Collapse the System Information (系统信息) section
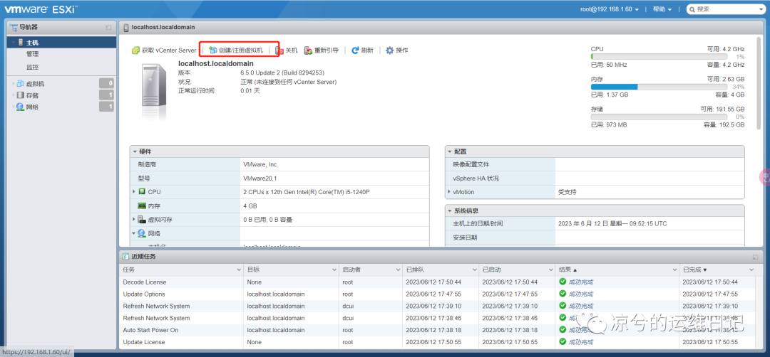 point(449,211)
